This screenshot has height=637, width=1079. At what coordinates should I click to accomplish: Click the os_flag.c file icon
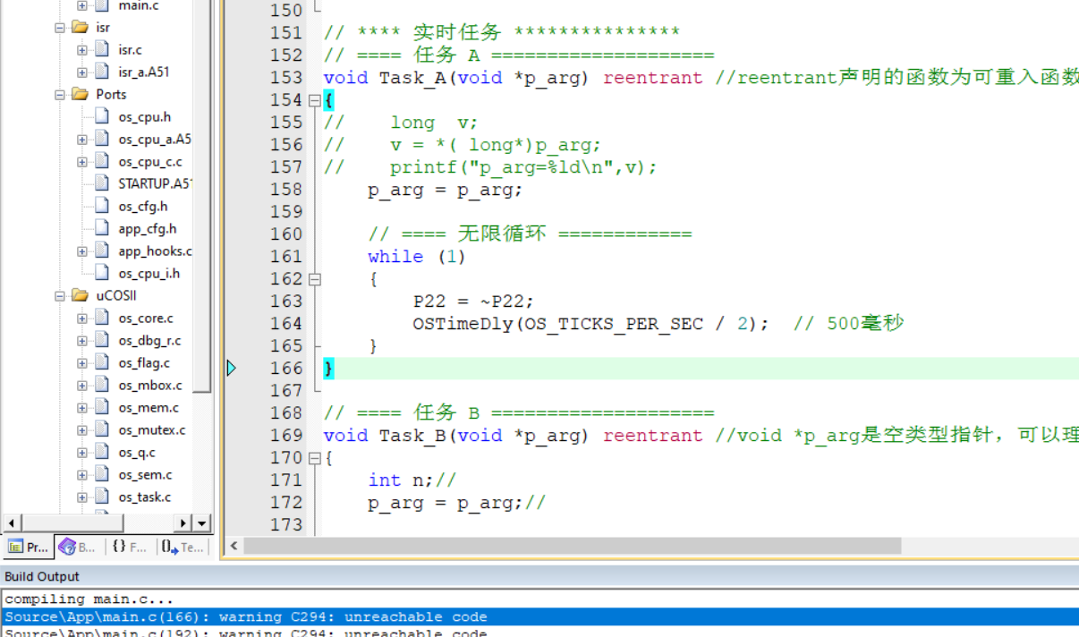point(101,363)
